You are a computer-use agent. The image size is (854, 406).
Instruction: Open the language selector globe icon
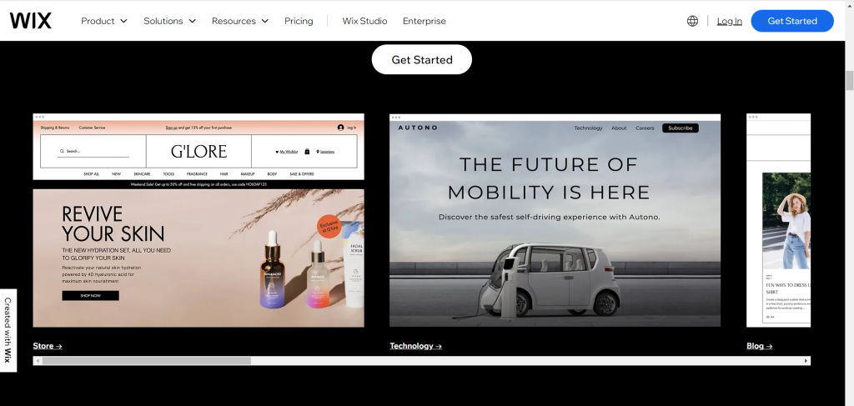click(692, 21)
